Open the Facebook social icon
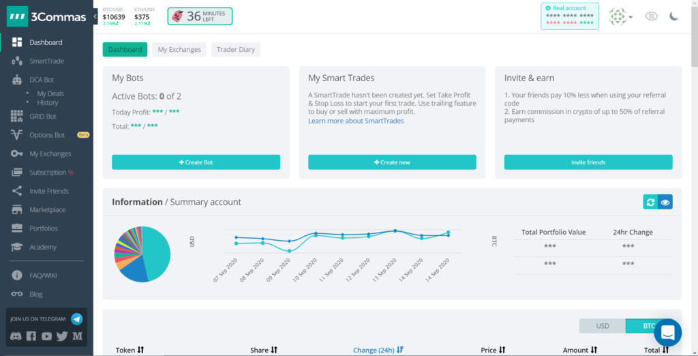This screenshot has height=356, width=698. 31,336
